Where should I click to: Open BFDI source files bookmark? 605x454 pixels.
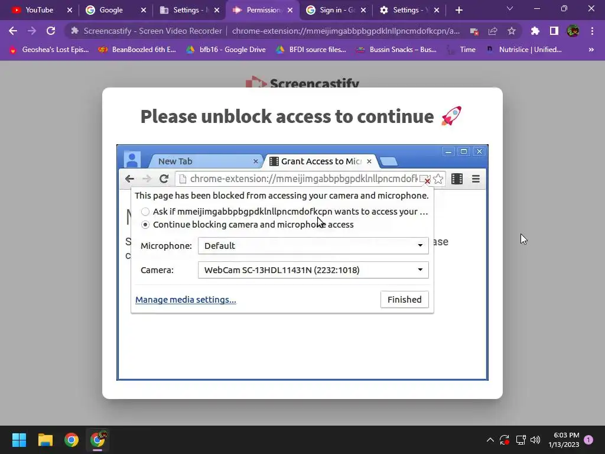311,50
